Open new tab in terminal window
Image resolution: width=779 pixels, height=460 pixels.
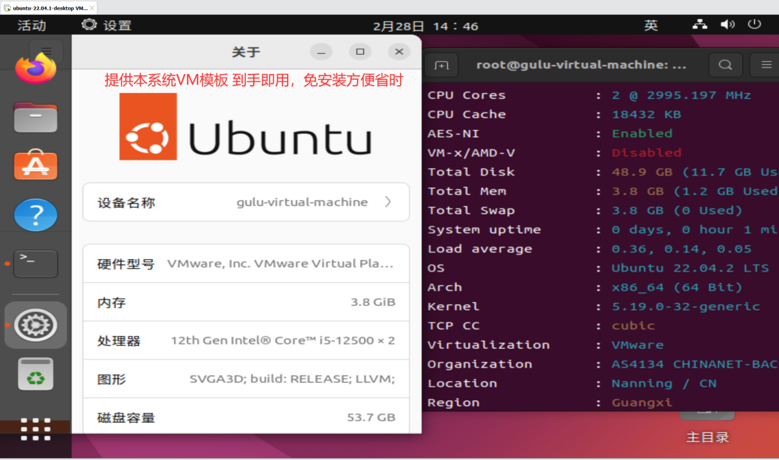(x=441, y=65)
